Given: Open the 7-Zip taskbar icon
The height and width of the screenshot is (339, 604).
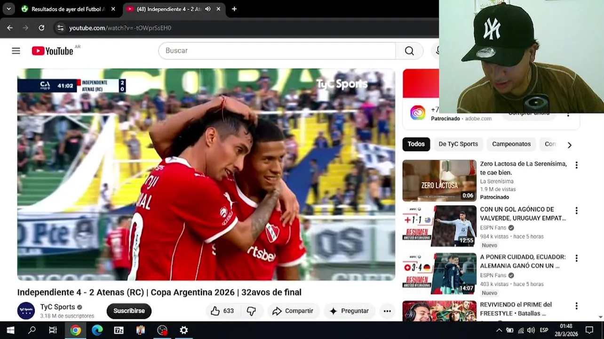Looking at the screenshot, I should click(119, 330).
